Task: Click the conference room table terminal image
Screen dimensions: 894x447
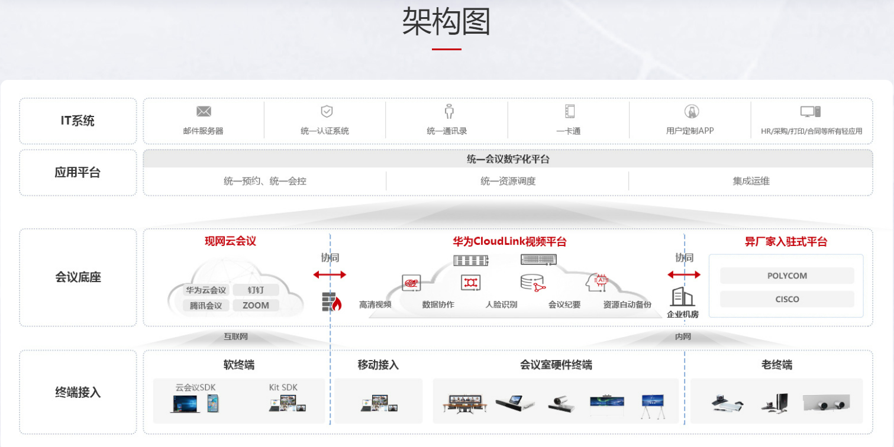Action: [x=465, y=404]
